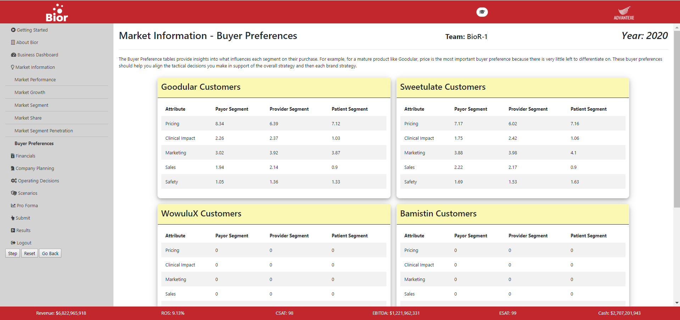This screenshot has width=680, height=320.
Task: Click the Reset button
Action: click(x=29, y=253)
